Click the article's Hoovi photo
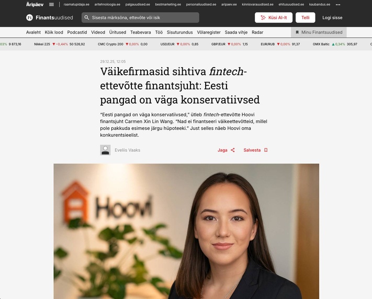The height and width of the screenshot is (299, 372). 186,231
